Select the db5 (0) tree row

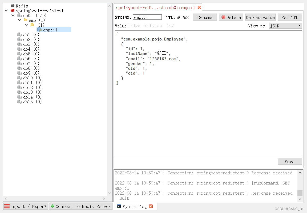point(31,54)
